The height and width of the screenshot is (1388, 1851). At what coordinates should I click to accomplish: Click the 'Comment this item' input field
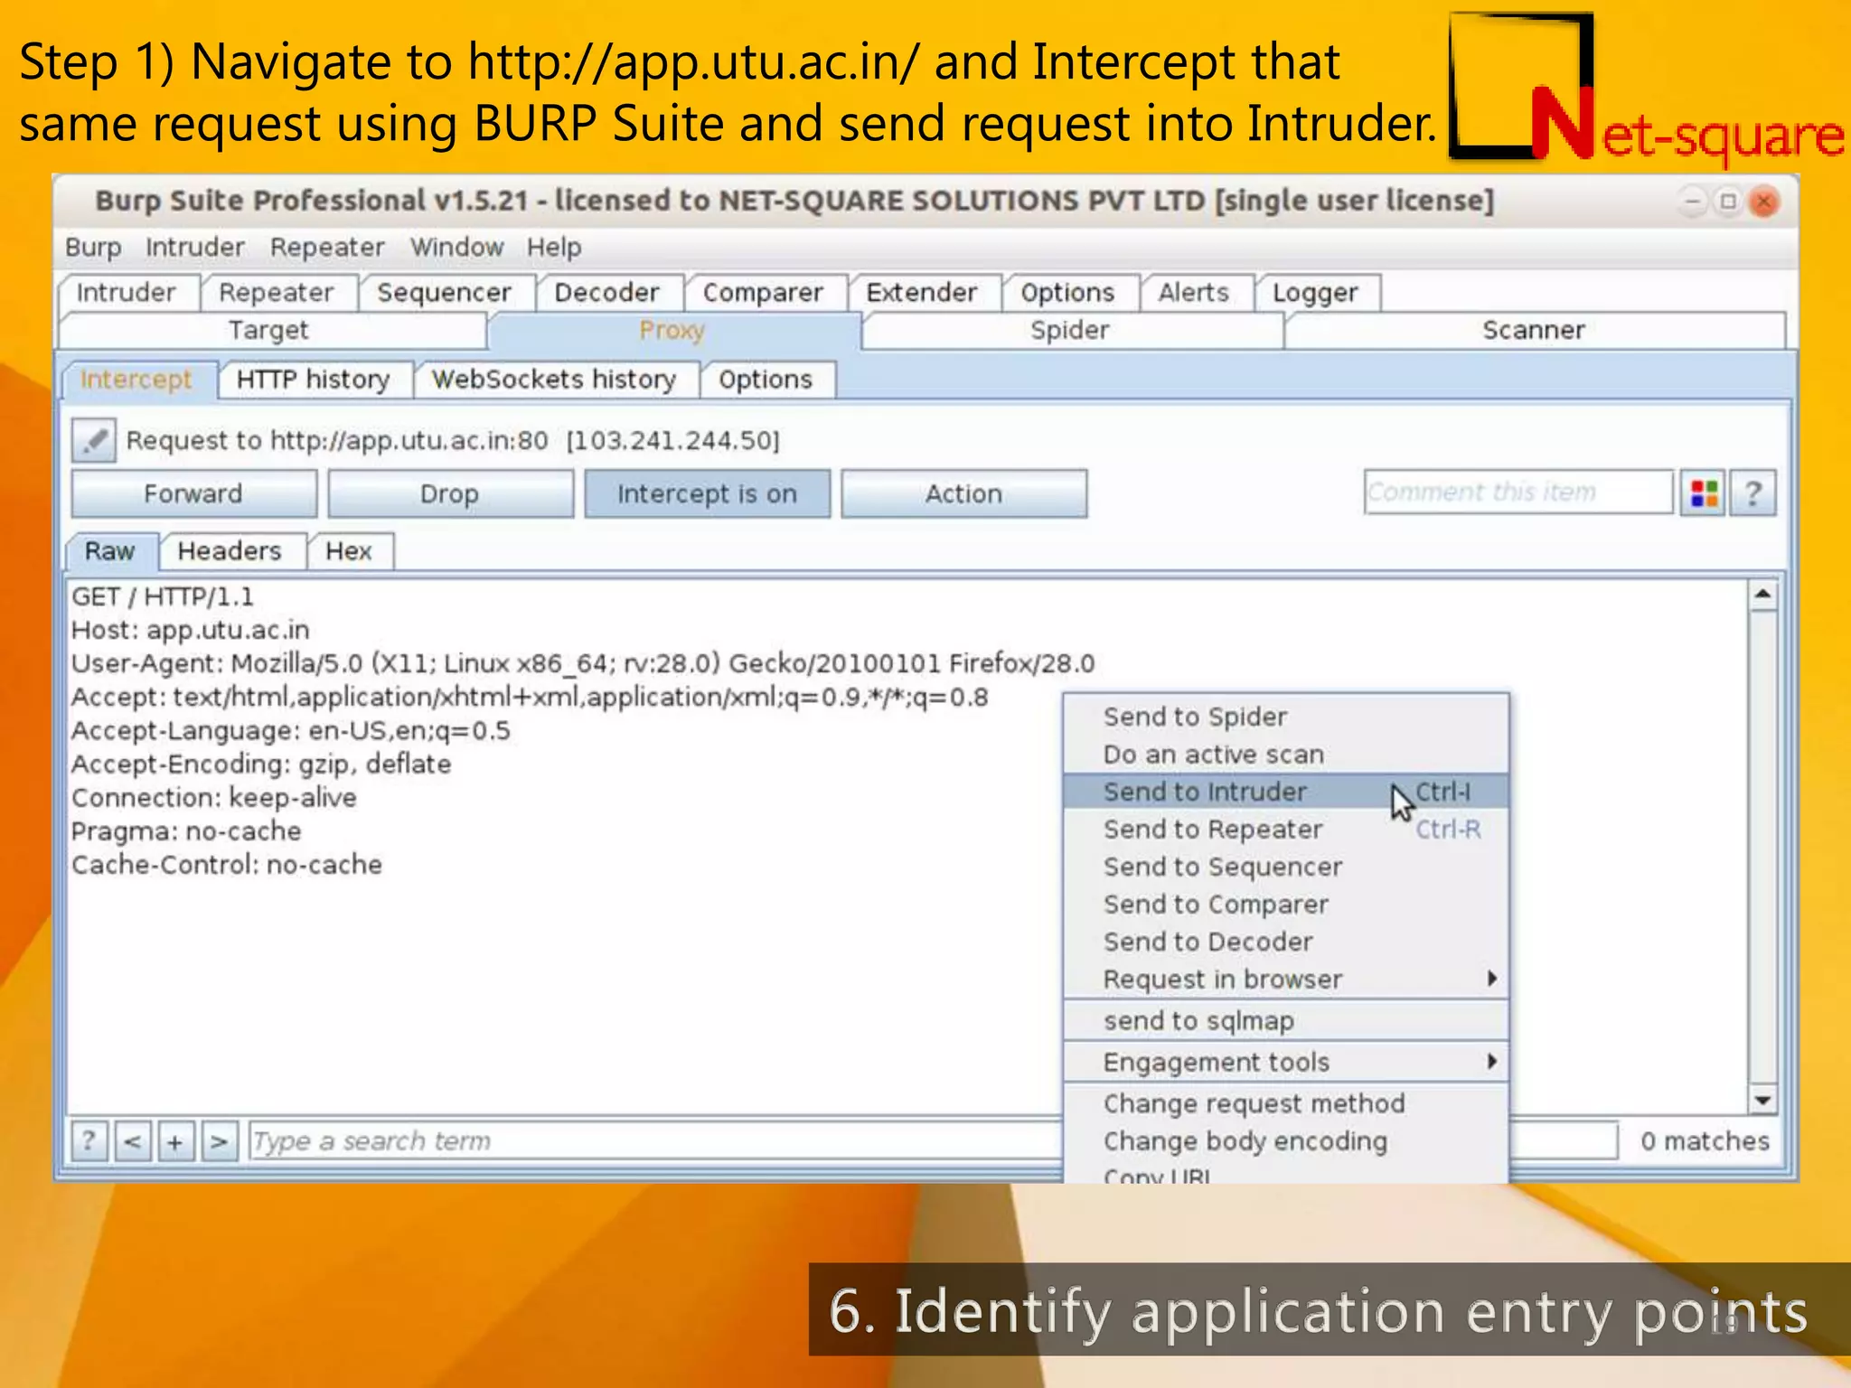1517,492
